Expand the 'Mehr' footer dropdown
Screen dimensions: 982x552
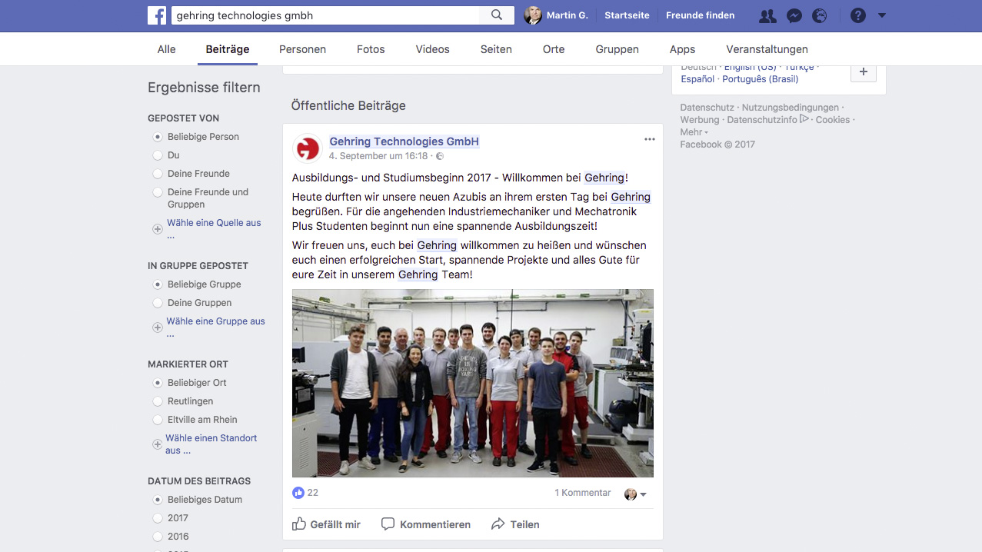694,132
